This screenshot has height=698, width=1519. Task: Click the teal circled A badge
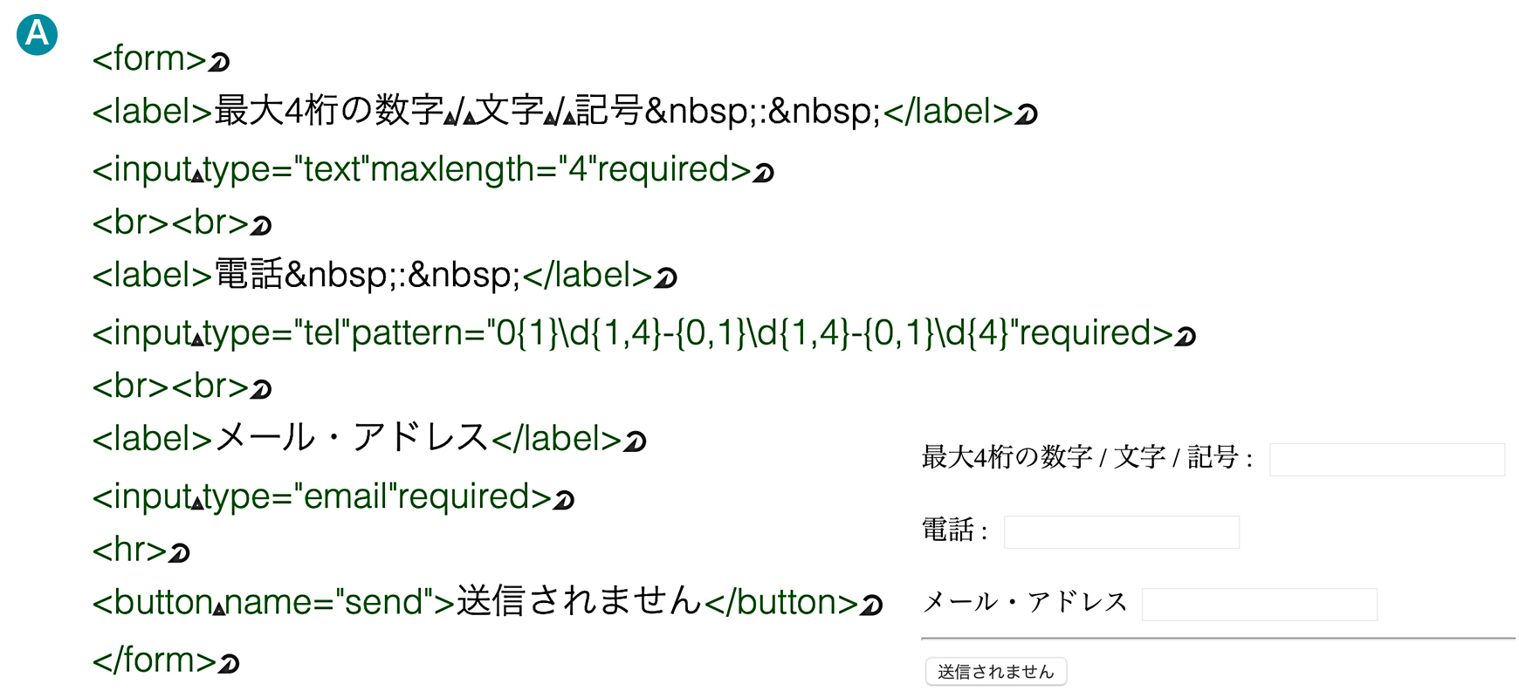[38, 35]
